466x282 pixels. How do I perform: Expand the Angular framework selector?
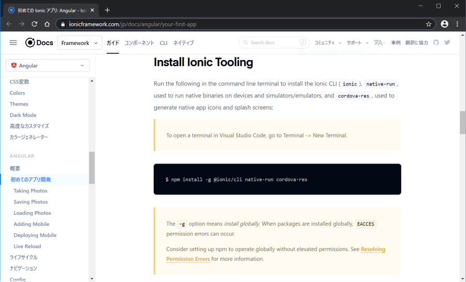48,66
